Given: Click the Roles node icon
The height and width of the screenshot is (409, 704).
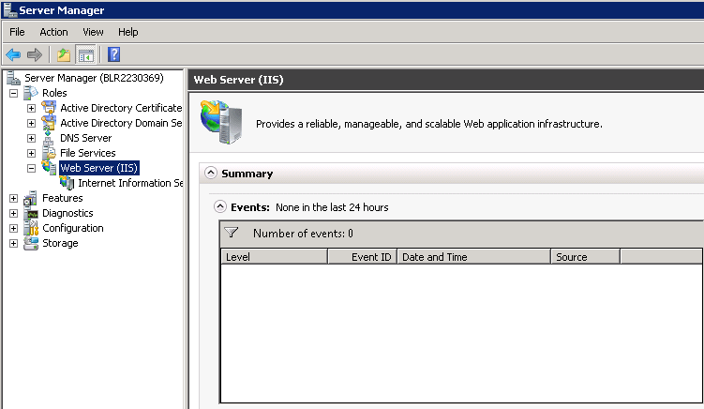Looking at the screenshot, I should (x=31, y=93).
